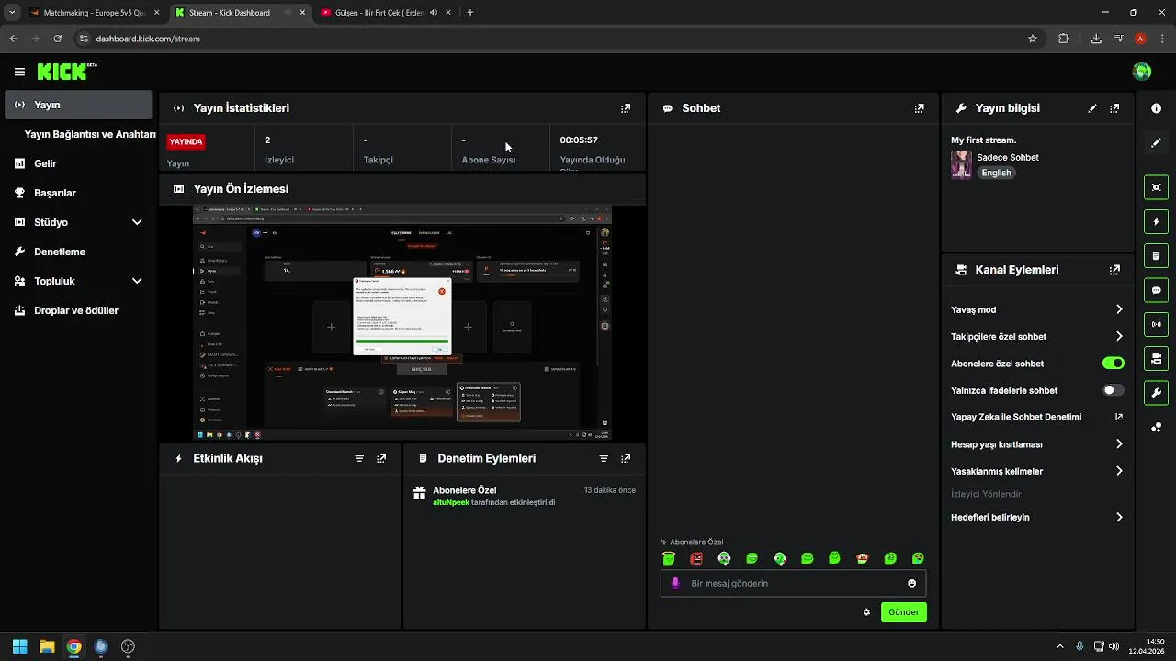Toggle the stream preview widget in right rail
The image size is (1176, 661).
coord(1156,187)
